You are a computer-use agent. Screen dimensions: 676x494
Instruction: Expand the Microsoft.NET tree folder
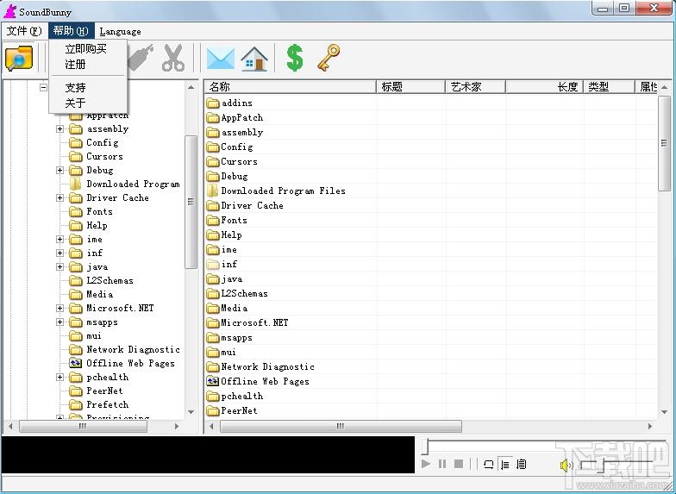click(x=60, y=309)
